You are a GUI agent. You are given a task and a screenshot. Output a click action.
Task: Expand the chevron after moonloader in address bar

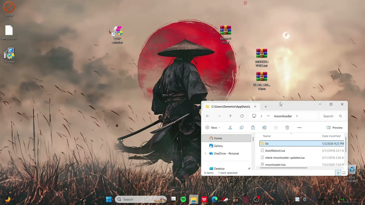pyautogui.click(x=297, y=116)
